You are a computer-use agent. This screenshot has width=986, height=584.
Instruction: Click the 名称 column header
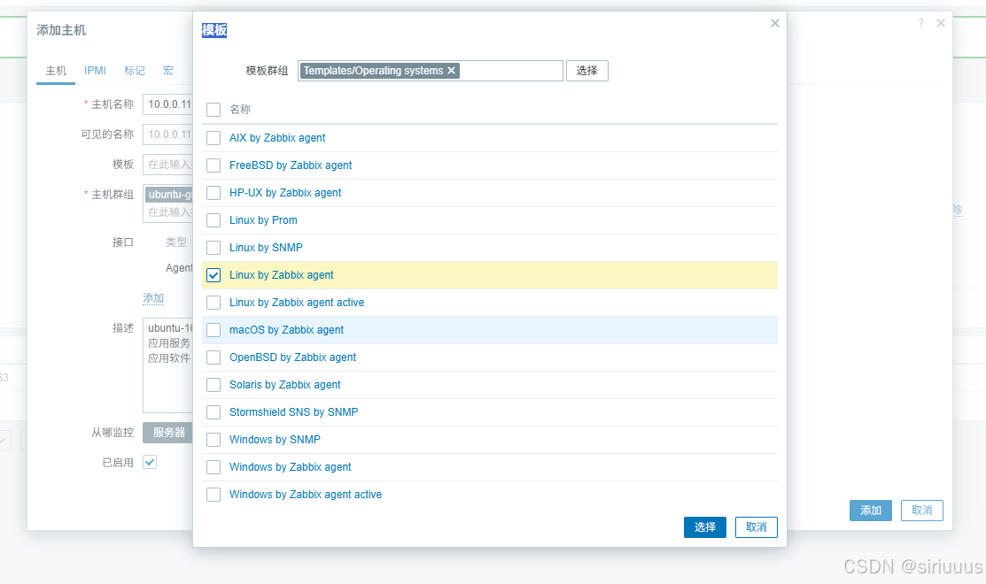(239, 109)
